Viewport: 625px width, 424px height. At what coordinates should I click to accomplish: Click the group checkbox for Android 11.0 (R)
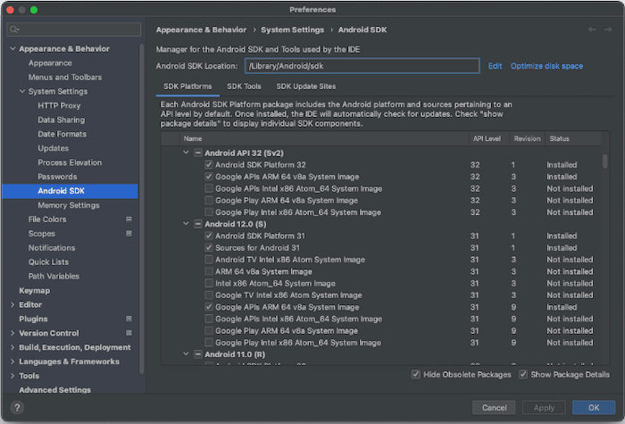click(x=197, y=354)
